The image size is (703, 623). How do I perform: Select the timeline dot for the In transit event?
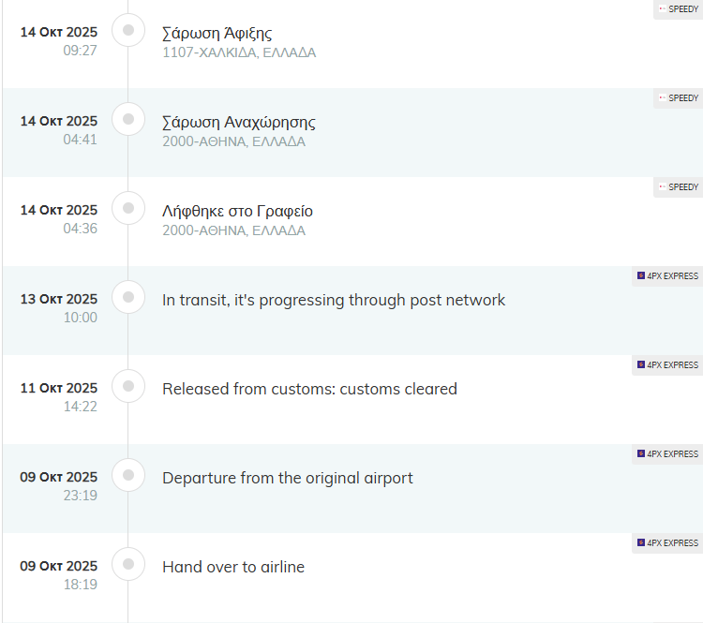click(128, 298)
